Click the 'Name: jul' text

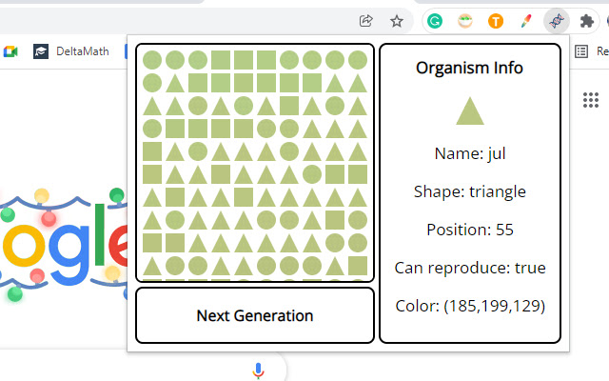[470, 153]
